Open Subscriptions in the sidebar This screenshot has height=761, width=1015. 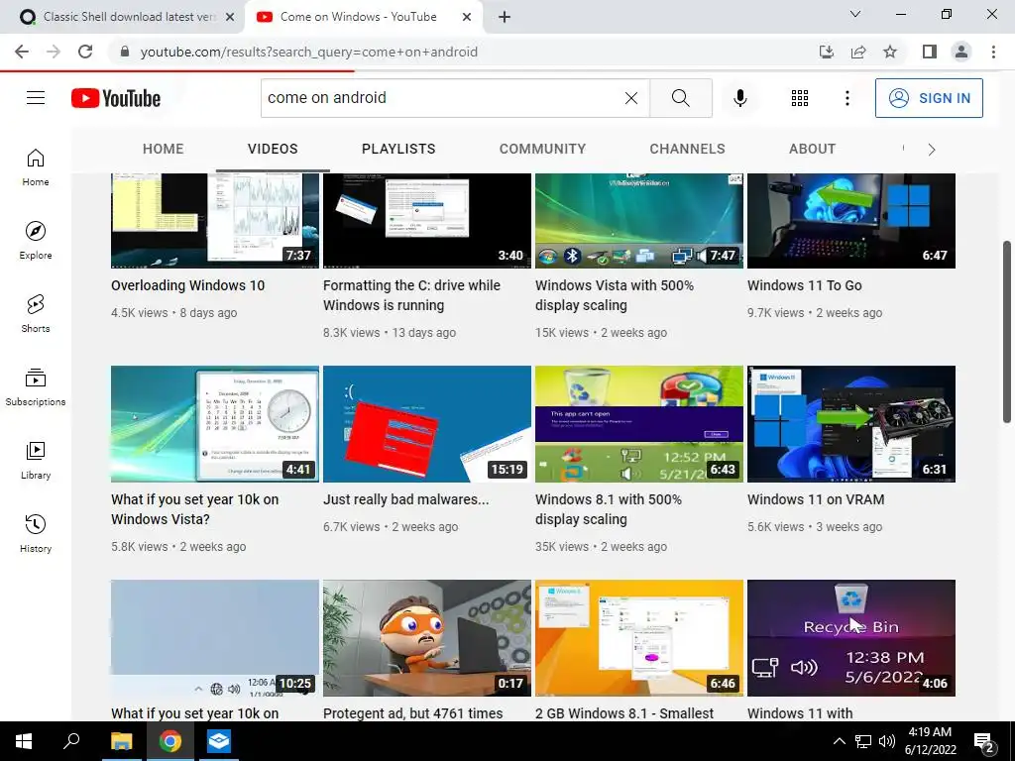[36, 387]
